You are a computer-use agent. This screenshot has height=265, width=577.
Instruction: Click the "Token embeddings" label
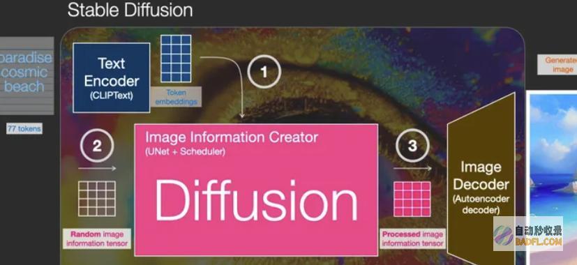(177, 97)
